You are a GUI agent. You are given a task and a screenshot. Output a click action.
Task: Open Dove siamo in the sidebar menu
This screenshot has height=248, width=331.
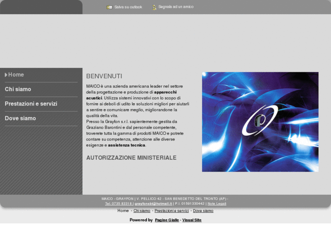[x=20, y=118]
